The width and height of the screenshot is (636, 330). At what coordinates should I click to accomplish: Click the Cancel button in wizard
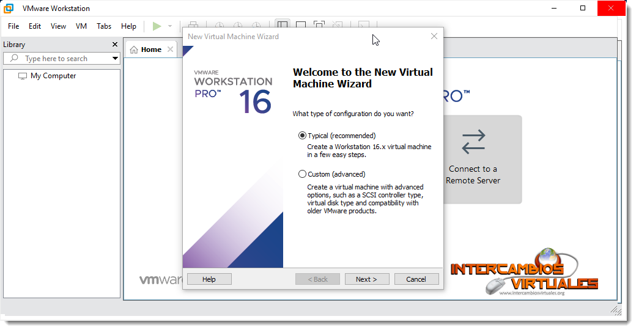[x=416, y=279]
